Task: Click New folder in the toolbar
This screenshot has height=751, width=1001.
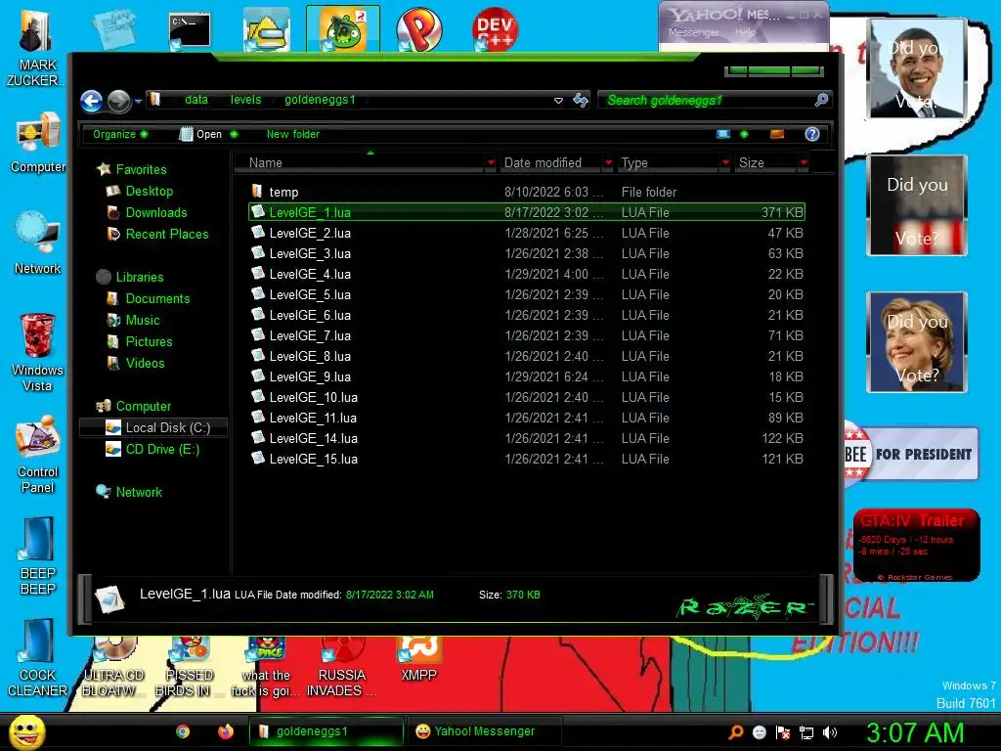Action: click(293, 134)
